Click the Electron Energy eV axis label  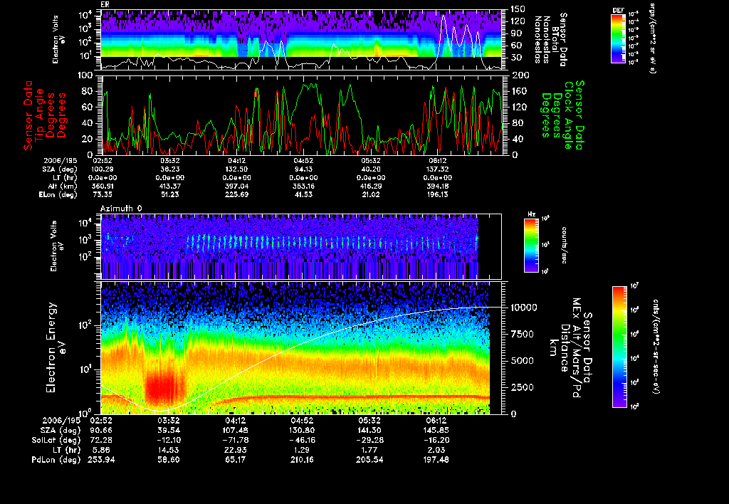[51, 347]
